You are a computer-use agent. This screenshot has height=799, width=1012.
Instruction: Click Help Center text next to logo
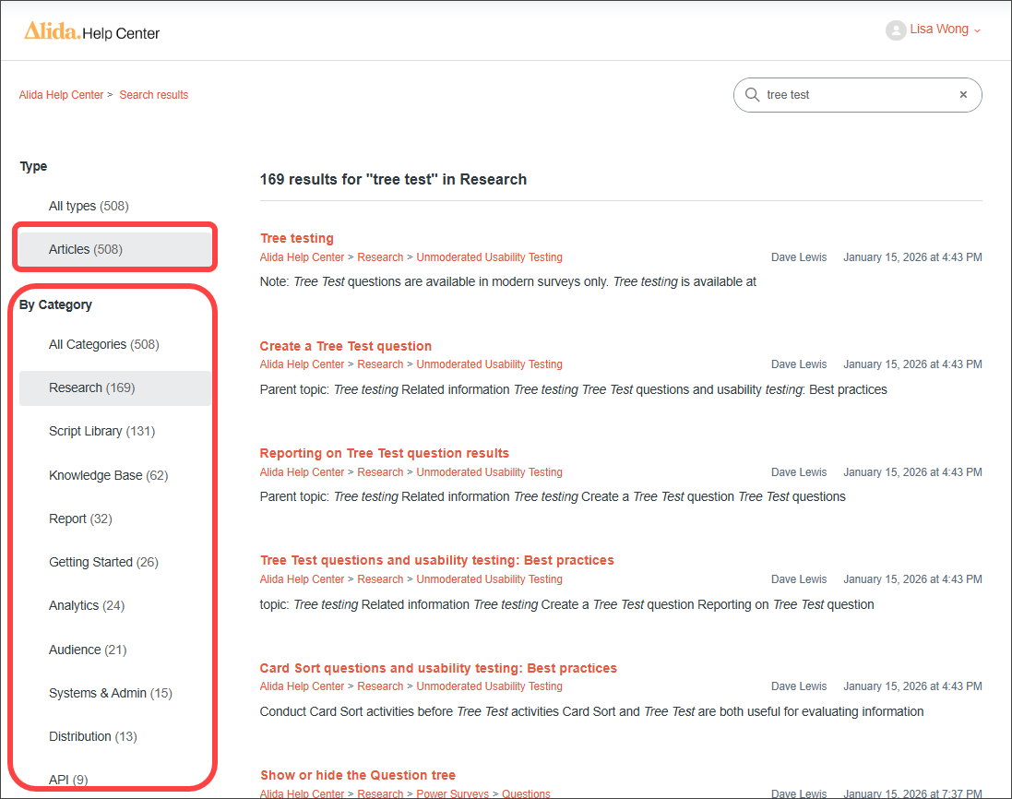pyautogui.click(x=121, y=33)
